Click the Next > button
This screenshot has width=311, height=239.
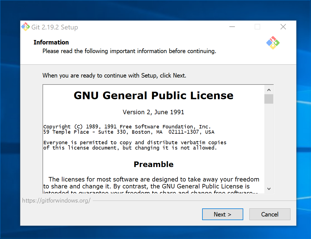[222, 214]
